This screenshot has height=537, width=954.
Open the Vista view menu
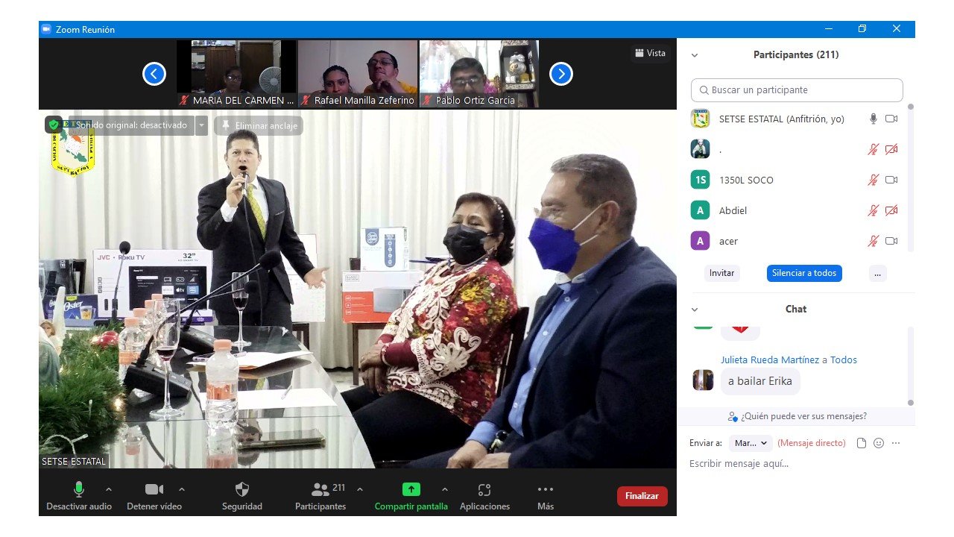(650, 53)
